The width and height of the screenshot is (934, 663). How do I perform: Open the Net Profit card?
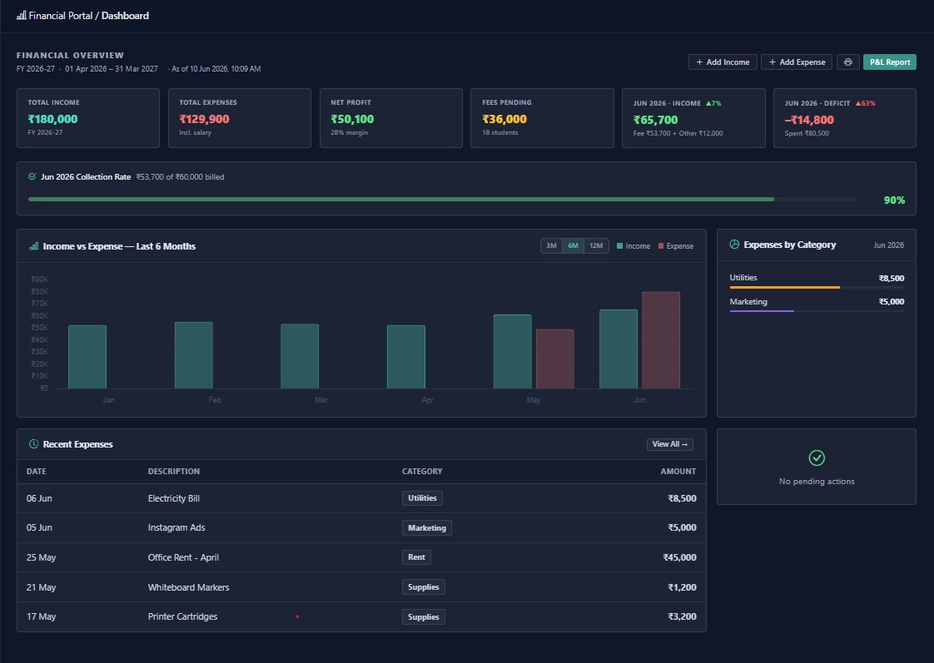coord(390,118)
